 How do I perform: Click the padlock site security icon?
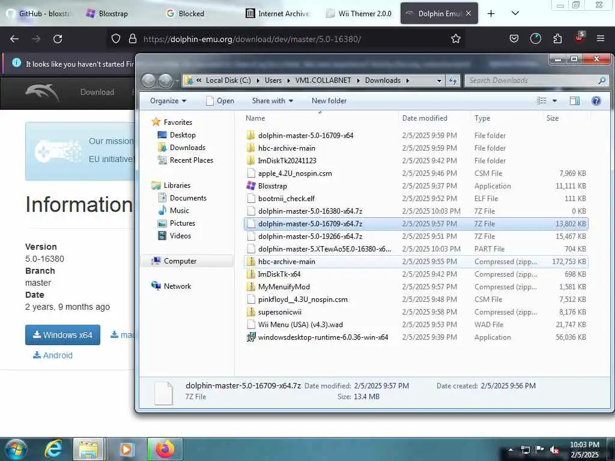[x=133, y=39]
